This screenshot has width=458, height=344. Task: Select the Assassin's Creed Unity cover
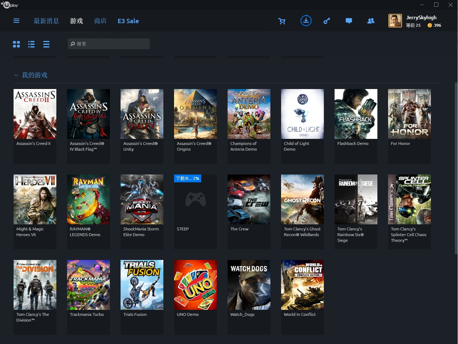(142, 114)
